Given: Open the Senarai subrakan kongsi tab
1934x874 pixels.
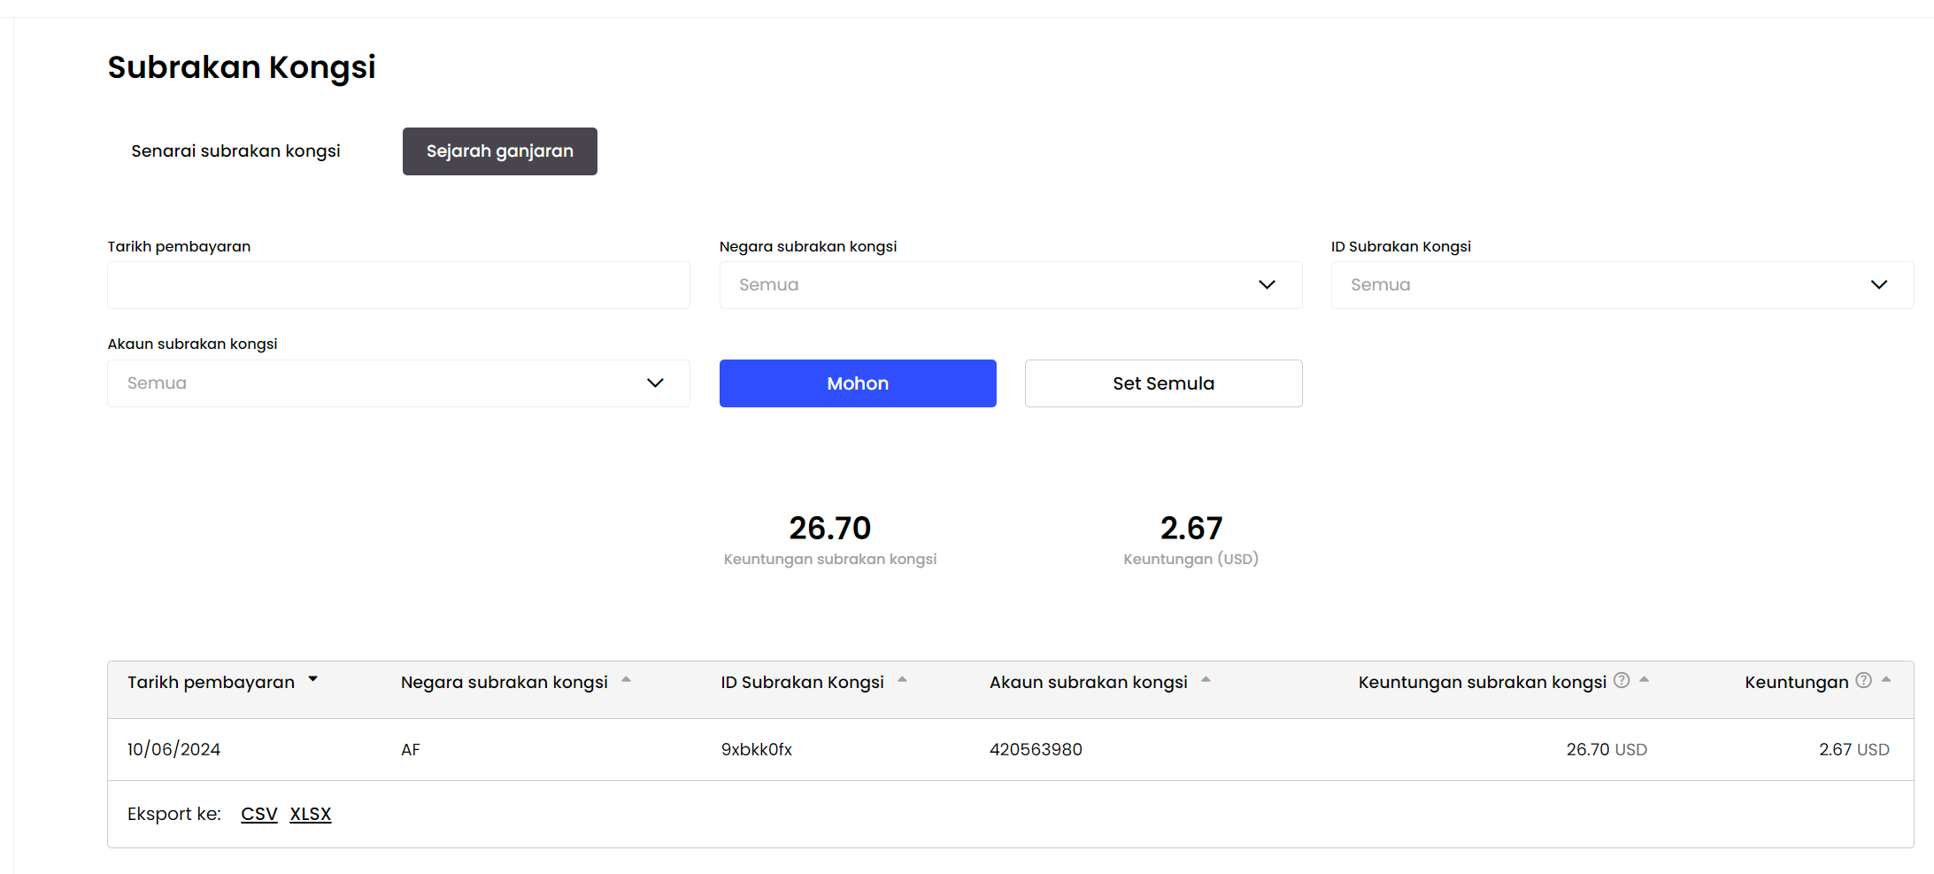Looking at the screenshot, I should tap(235, 151).
